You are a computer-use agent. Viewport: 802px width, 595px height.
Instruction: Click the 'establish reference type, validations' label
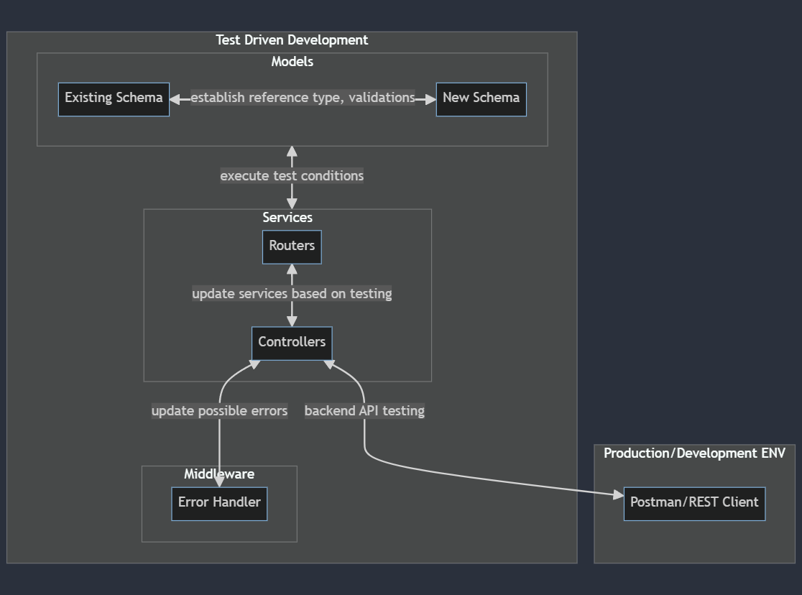click(x=303, y=98)
